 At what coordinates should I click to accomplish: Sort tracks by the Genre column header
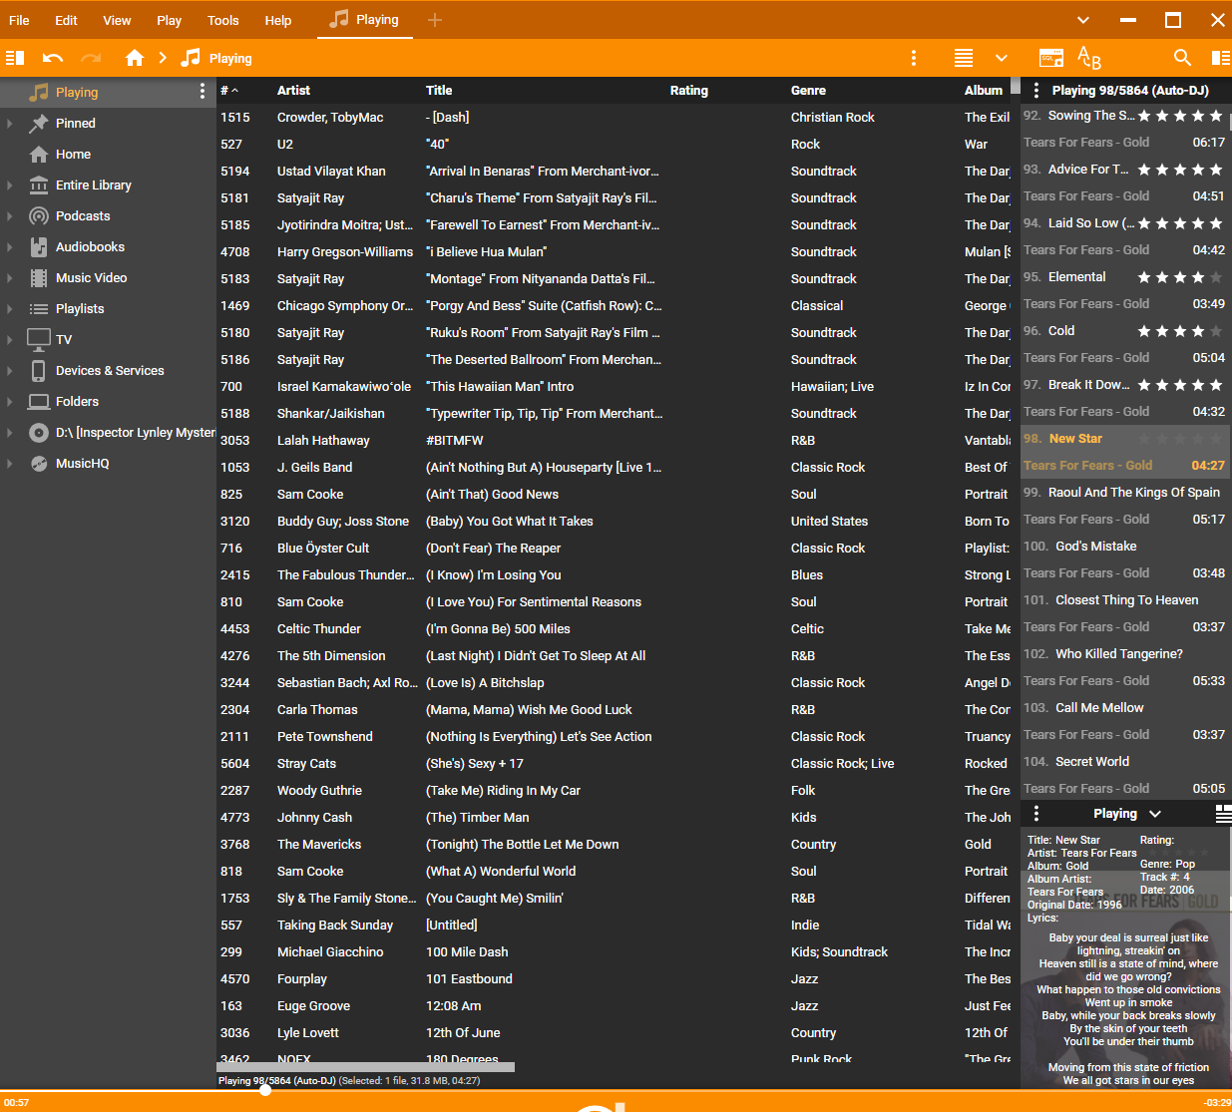tap(808, 90)
